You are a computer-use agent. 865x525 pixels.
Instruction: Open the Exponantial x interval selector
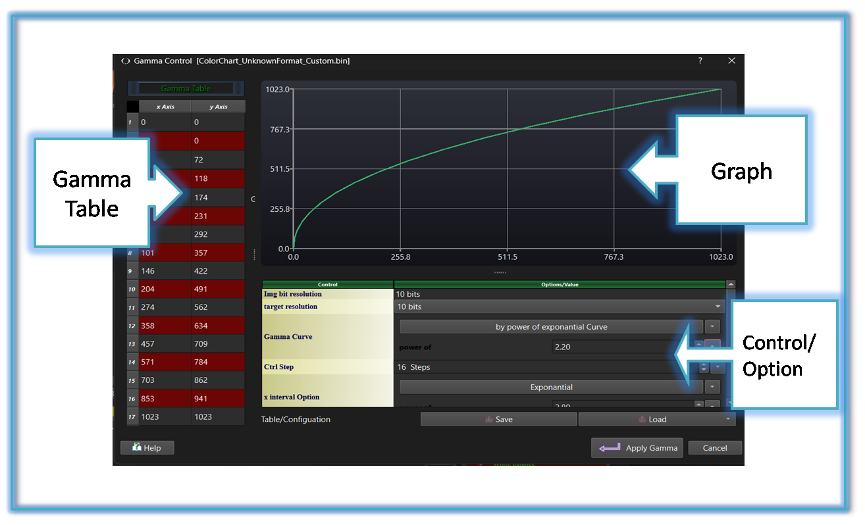point(551,387)
